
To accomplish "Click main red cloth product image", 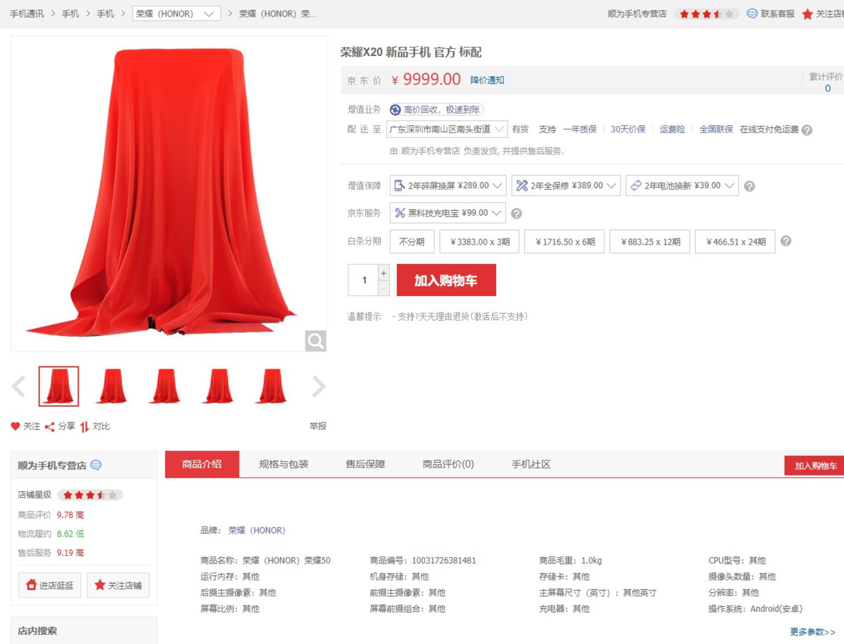I will click(169, 194).
